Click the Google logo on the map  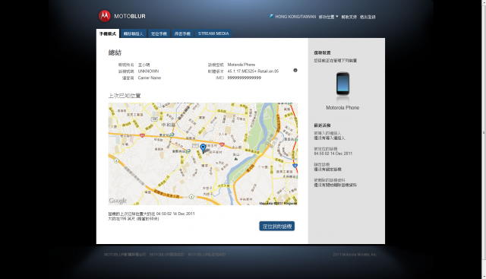point(118,201)
